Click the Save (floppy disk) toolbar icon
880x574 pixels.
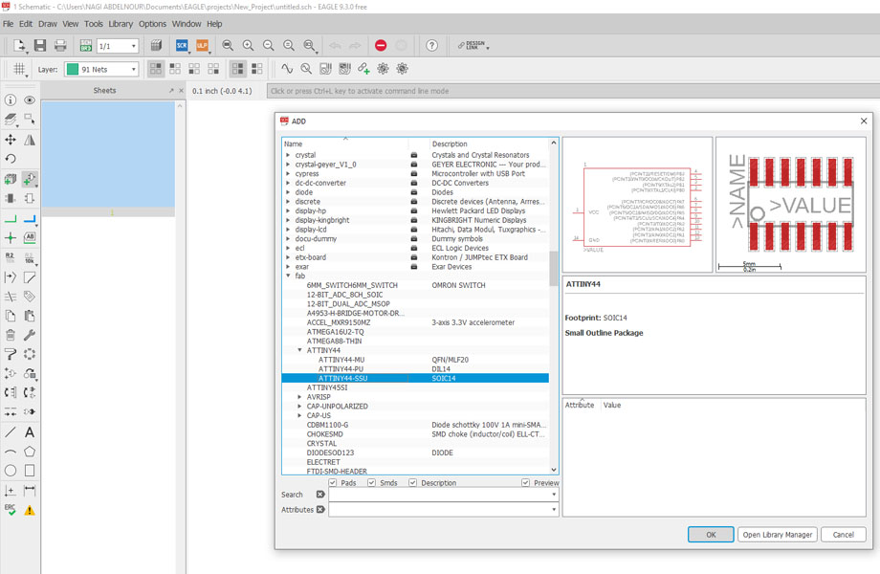(x=40, y=46)
